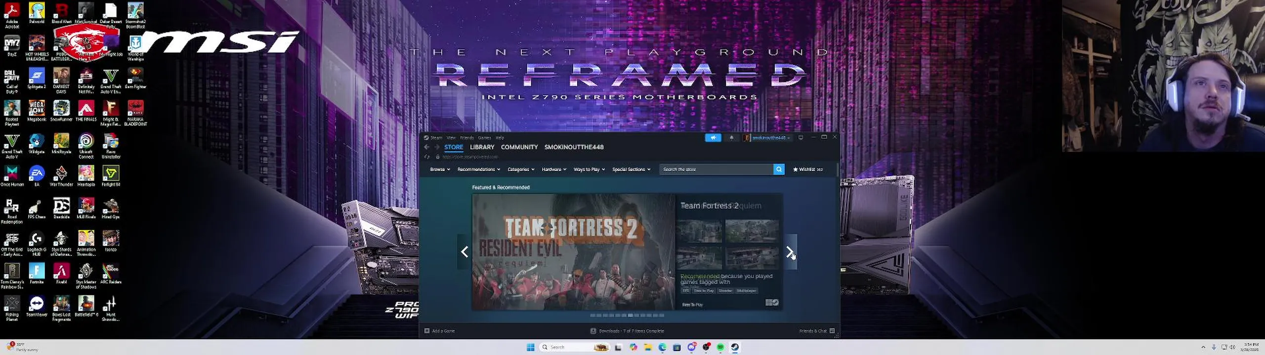Open Steam Big Picture mode icon
The width and height of the screenshot is (1265, 355).
[x=801, y=138]
